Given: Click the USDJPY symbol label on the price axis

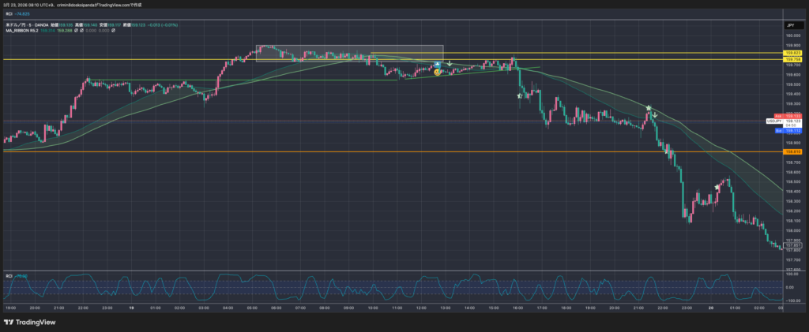Looking at the screenshot, I should (774, 121).
